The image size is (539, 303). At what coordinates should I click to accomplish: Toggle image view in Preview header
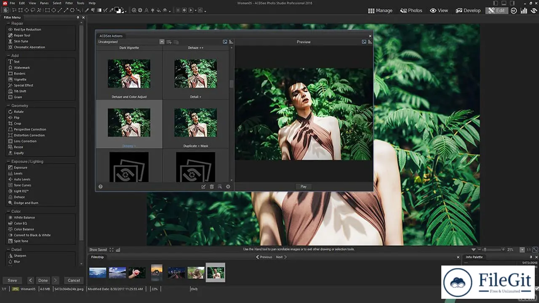[x=364, y=42]
